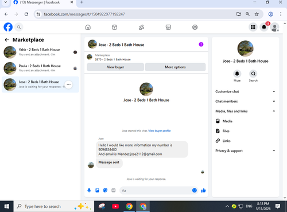Search in conversation using Search icon
The height and width of the screenshot is (212, 287).
pos(253,74)
